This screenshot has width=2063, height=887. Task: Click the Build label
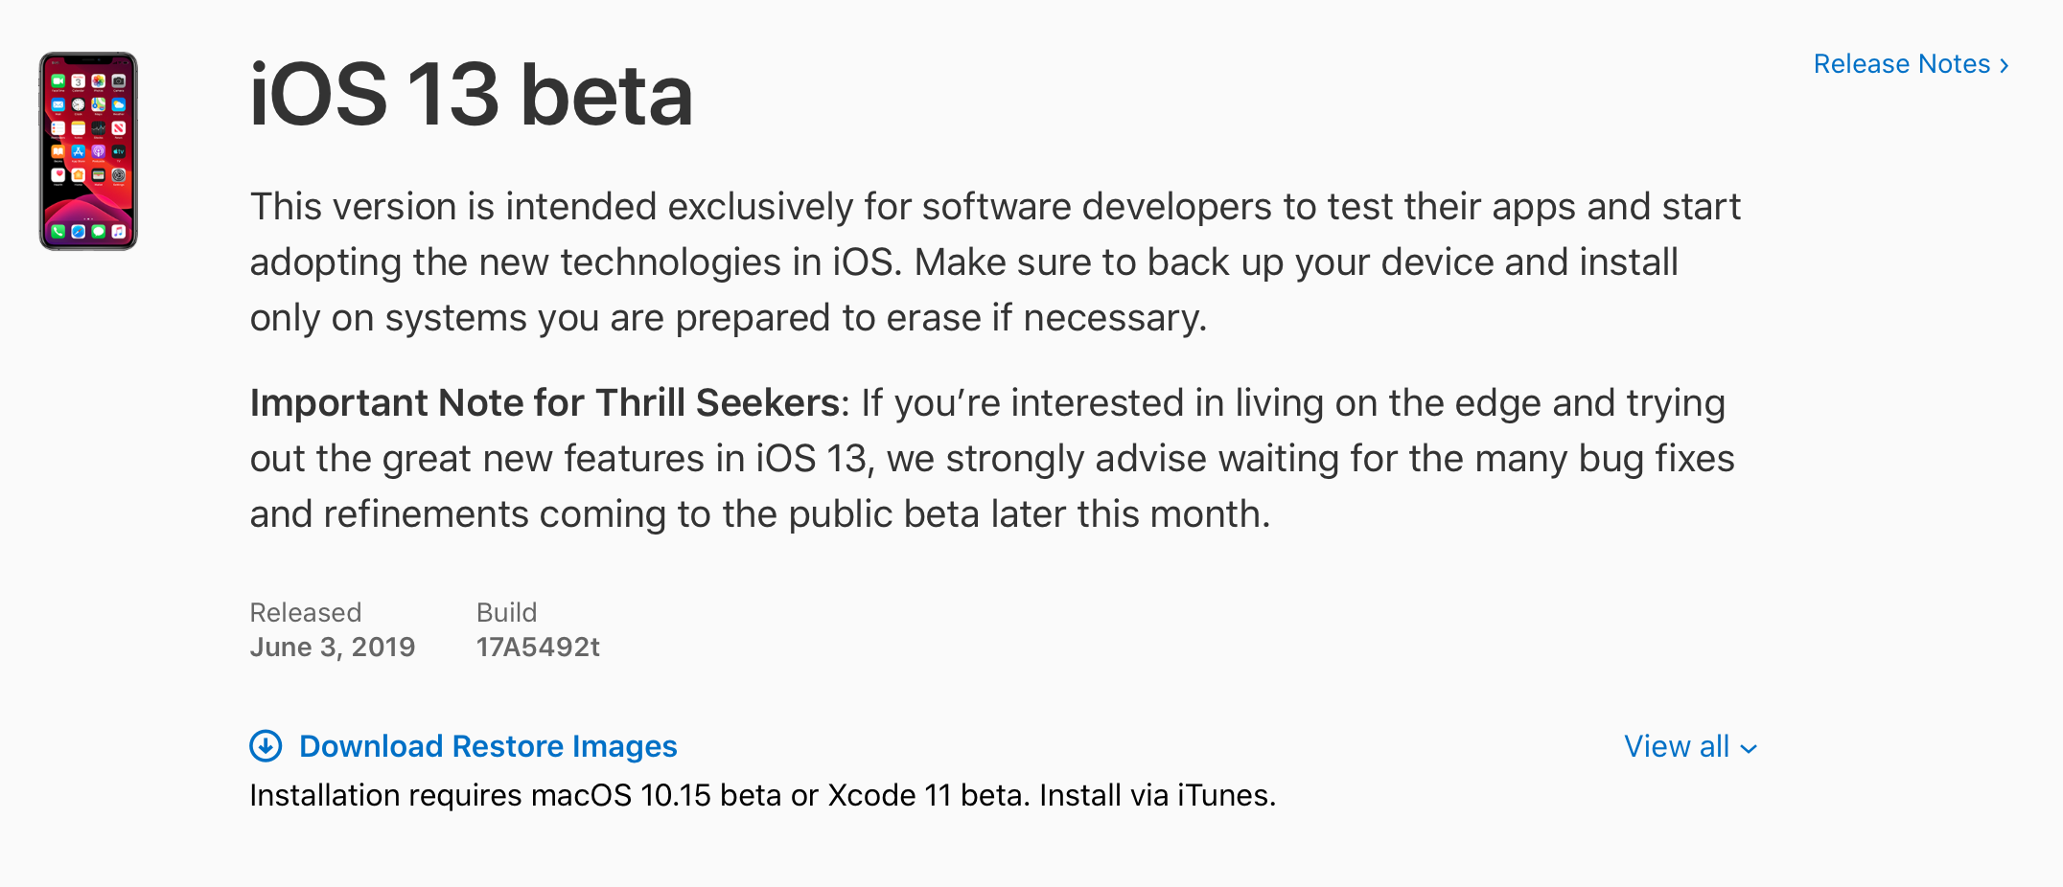click(506, 613)
